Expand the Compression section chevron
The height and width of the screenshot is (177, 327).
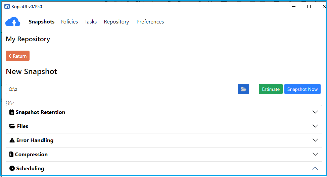(x=315, y=154)
